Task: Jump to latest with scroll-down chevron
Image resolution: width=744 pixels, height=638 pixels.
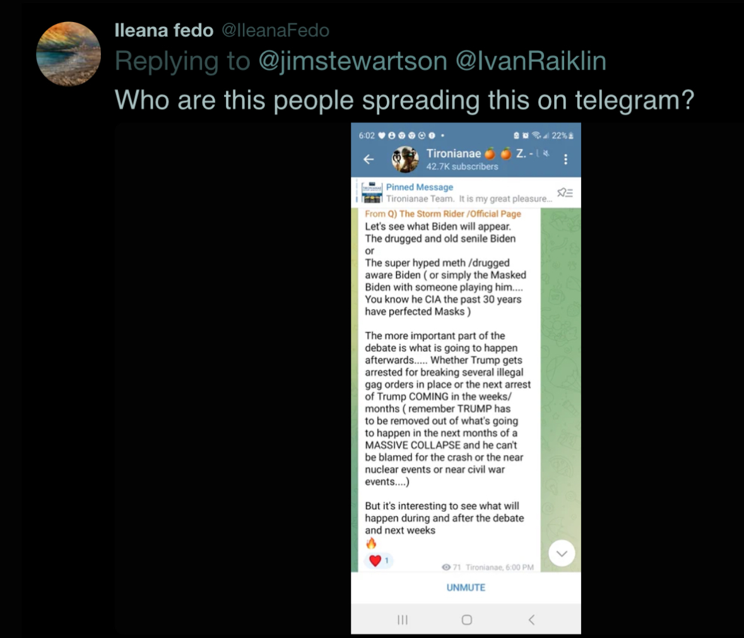Action: coord(562,553)
